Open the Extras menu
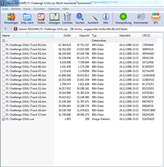This screenshot has height=167, width=164. (27, 9)
